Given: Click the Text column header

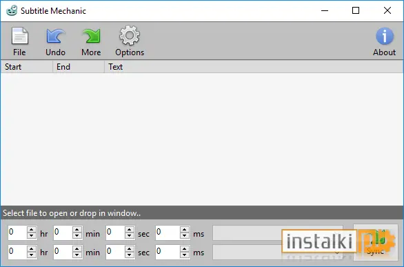Looking at the screenshot, I should pos(254,67).
